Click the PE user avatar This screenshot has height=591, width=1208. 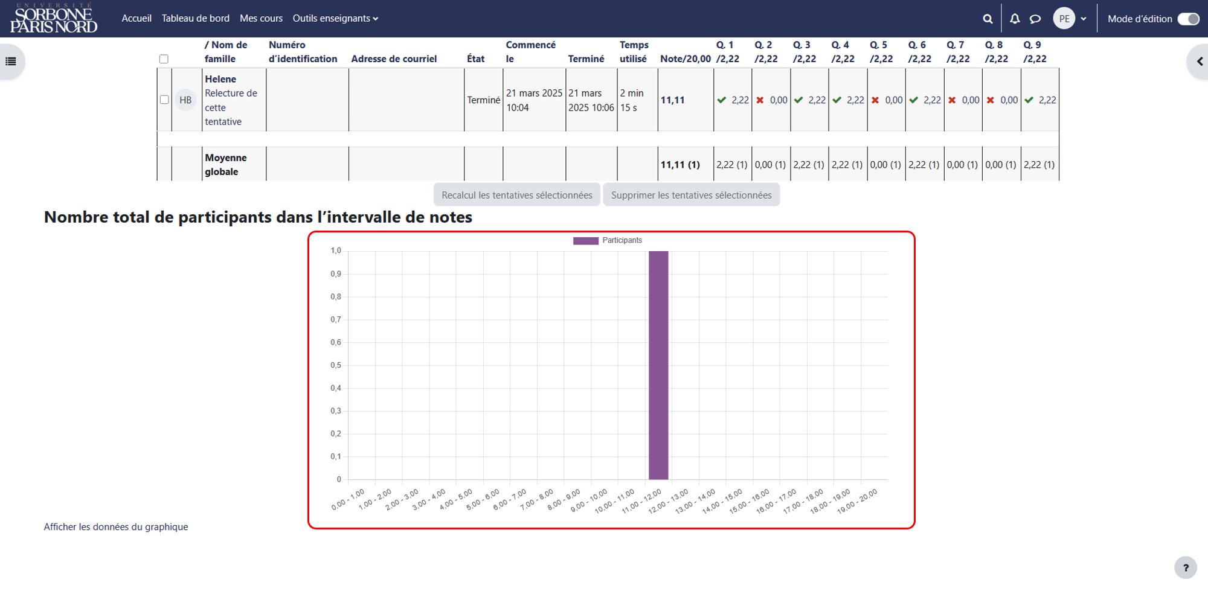coord(1064,19)
